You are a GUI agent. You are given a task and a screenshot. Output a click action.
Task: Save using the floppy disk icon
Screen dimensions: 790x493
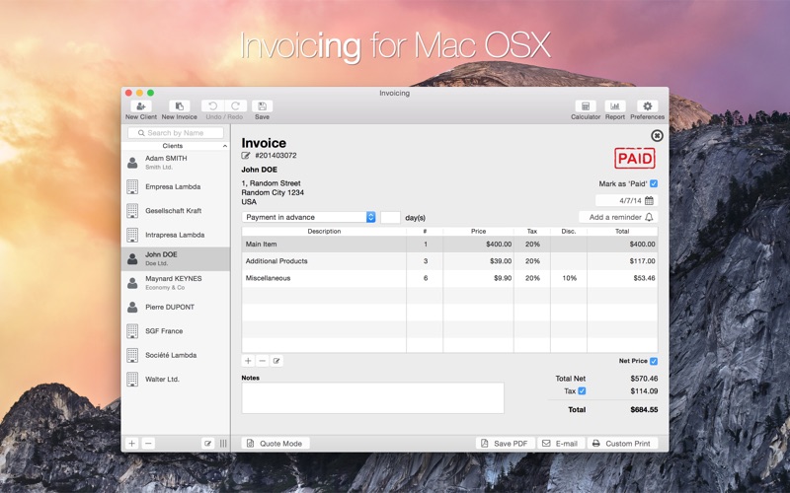tap(262, 106)
